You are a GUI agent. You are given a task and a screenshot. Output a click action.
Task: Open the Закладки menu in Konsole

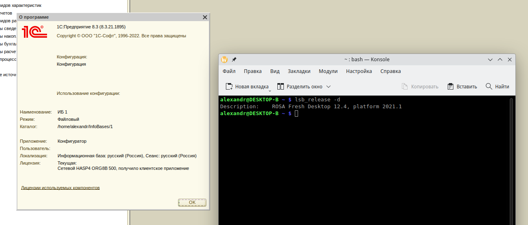point(299,71)
